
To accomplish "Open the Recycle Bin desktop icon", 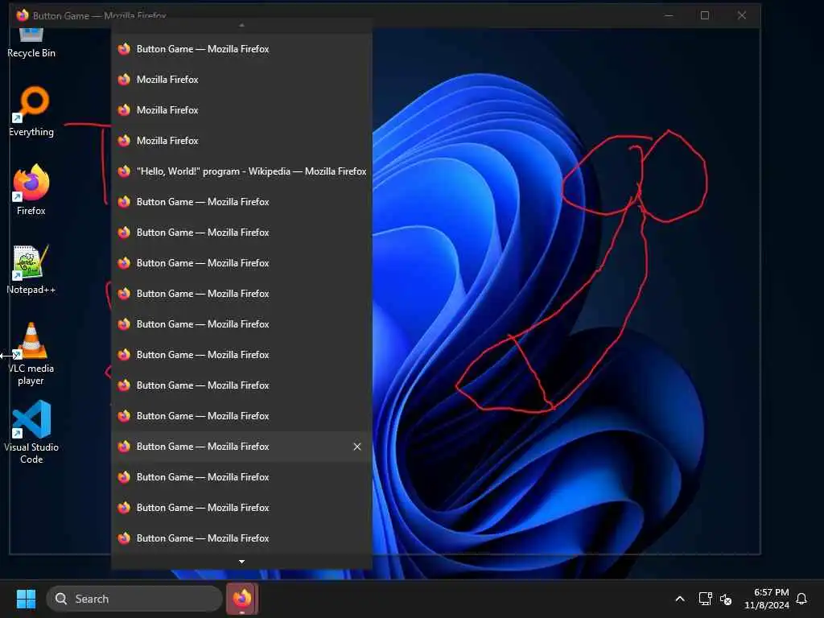I will pyautogui.click(x=31, y=43).
